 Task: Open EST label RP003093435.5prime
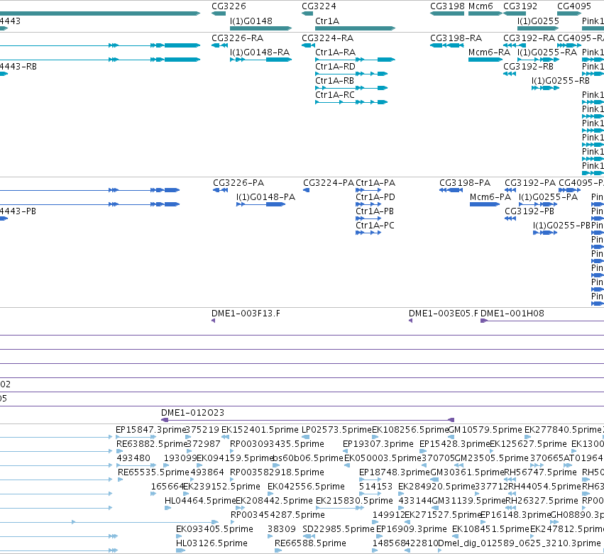[277, 444]
